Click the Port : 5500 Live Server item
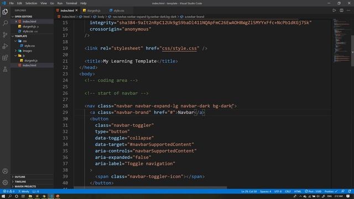354x199 pixels. point(313,191)
